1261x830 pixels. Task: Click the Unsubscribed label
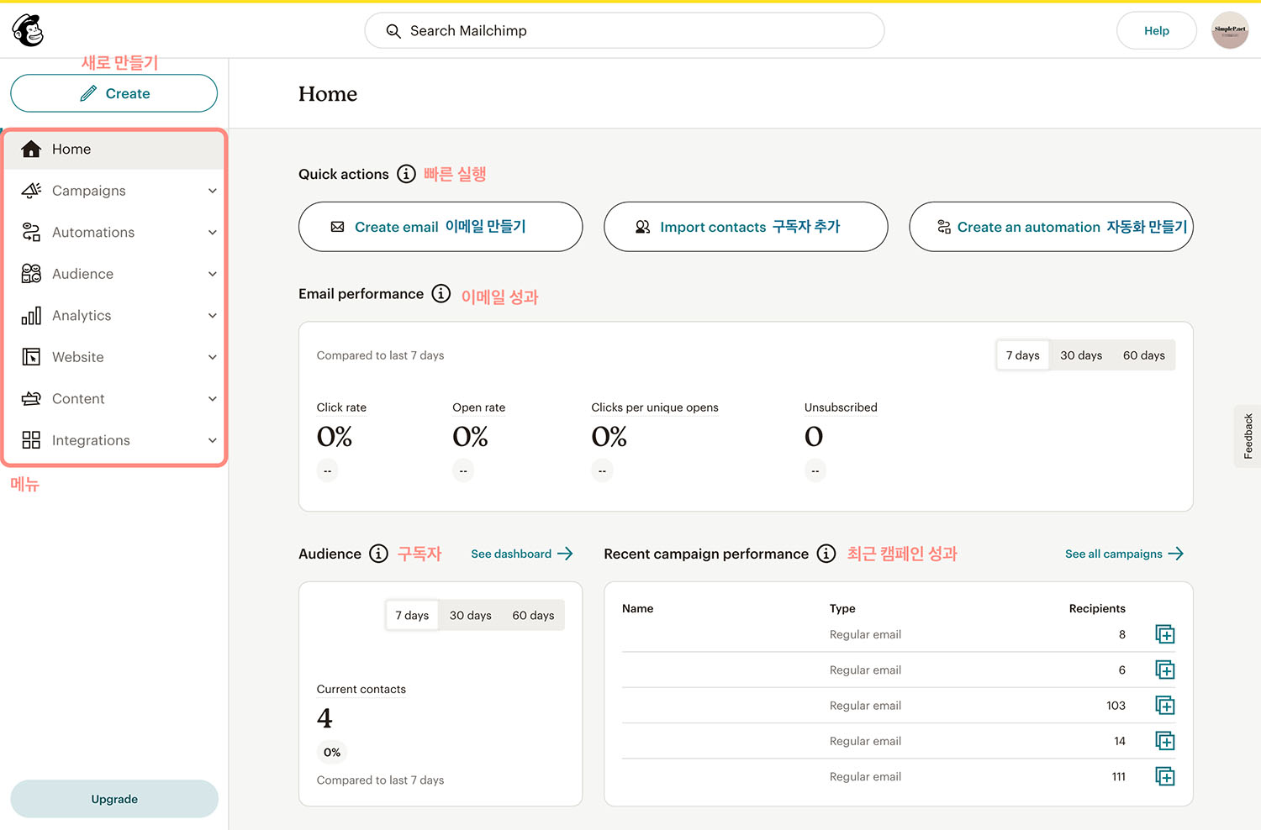(841, 407)
